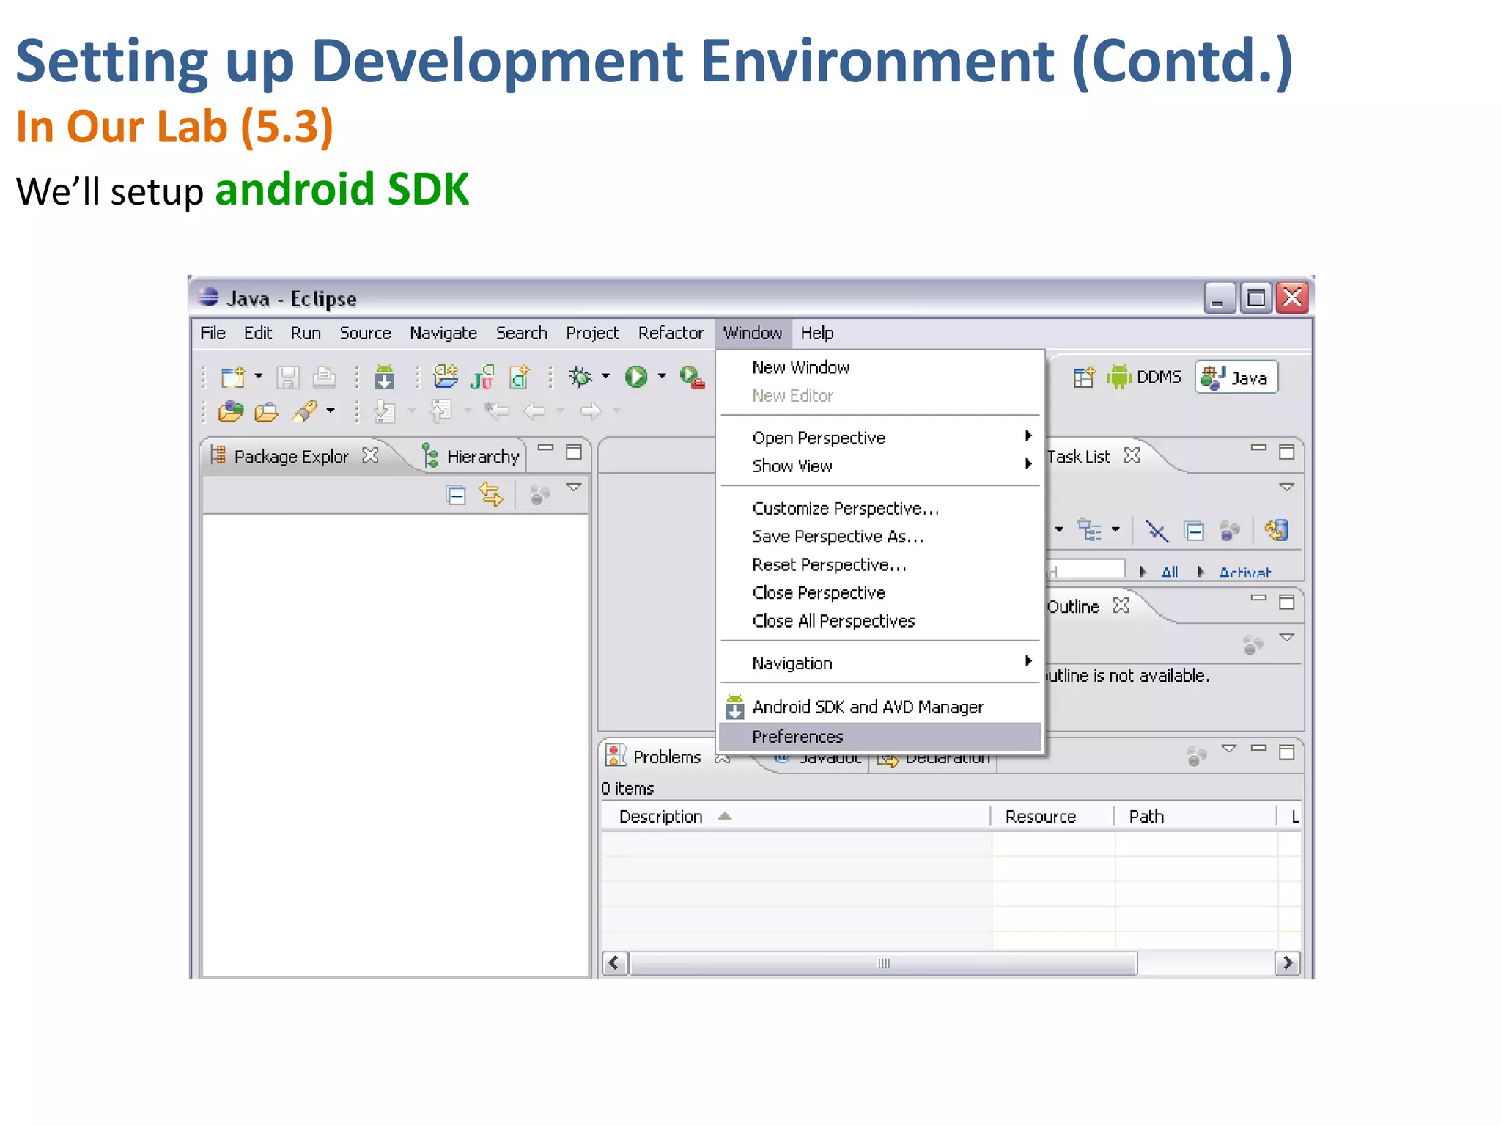This screenshot has height=1126, width=1501.
Task: Select Preferences in the Window menu
Action: click(x=880, y=737)
